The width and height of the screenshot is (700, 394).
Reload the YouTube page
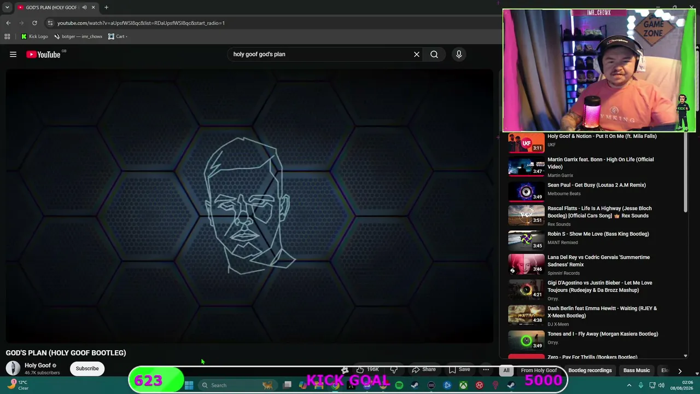tap(34, 23)
